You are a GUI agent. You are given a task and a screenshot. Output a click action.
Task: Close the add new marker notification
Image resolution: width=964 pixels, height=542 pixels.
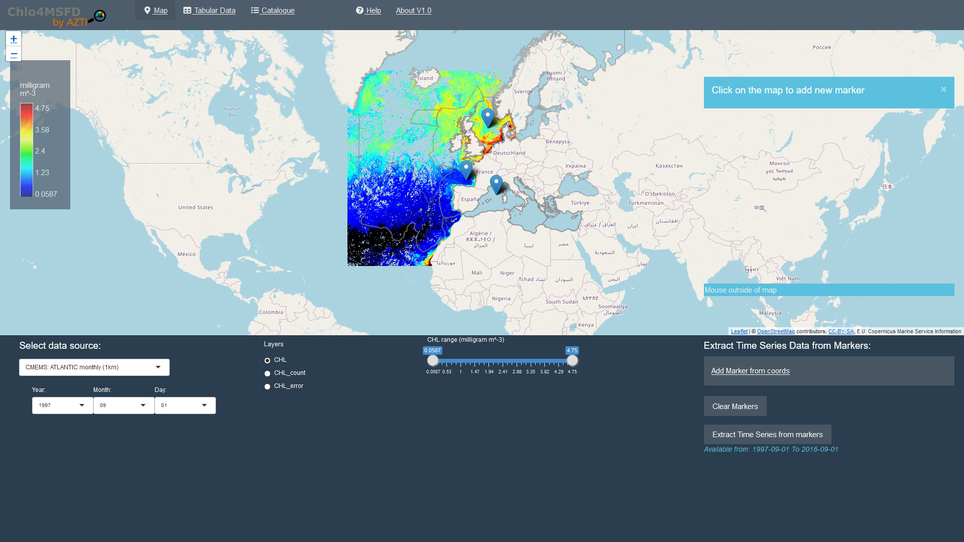point(943,89)
